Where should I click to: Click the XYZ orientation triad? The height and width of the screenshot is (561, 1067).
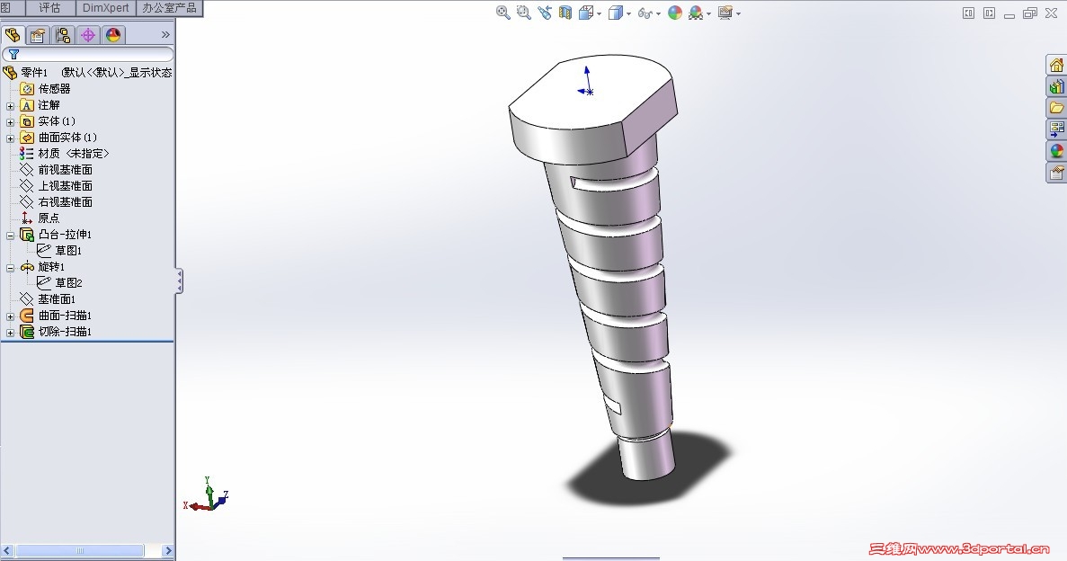[x=206, y=495]
